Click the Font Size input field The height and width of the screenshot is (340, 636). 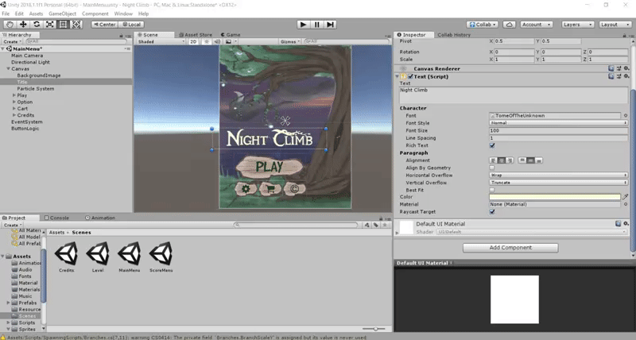pyautogui.click(x=559, y=130)
